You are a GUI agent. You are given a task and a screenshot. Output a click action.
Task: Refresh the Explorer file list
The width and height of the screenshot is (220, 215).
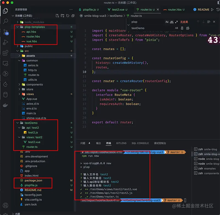[68, 16]
